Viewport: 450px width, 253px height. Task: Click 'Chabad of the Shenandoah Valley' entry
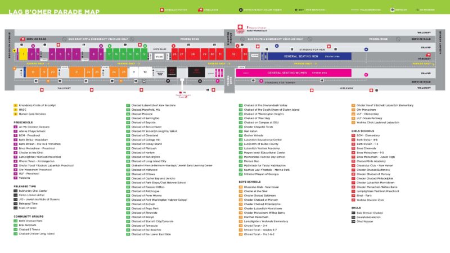265,105
